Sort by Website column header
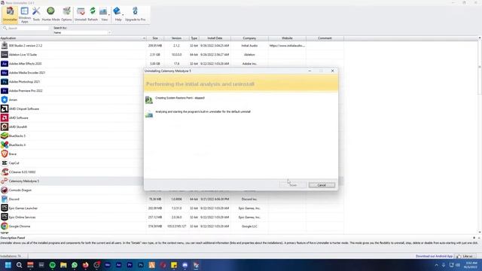The image size is (482, 271). coord(287,38)
